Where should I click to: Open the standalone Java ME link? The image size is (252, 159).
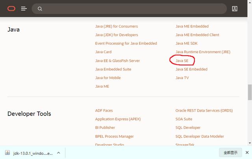pos(102,87)
